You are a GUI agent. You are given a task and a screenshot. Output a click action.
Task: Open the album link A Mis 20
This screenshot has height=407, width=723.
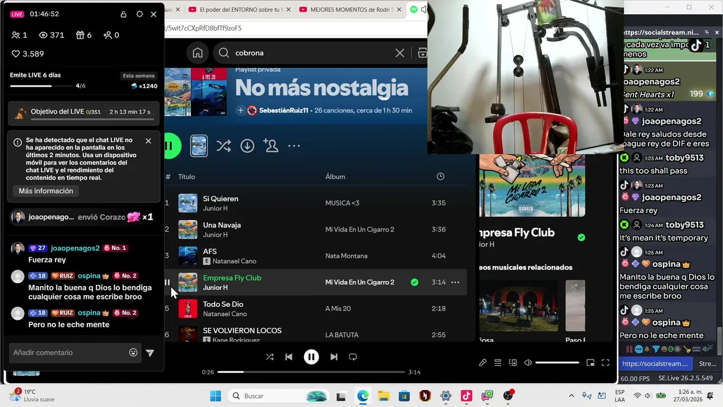click(338, 309)
